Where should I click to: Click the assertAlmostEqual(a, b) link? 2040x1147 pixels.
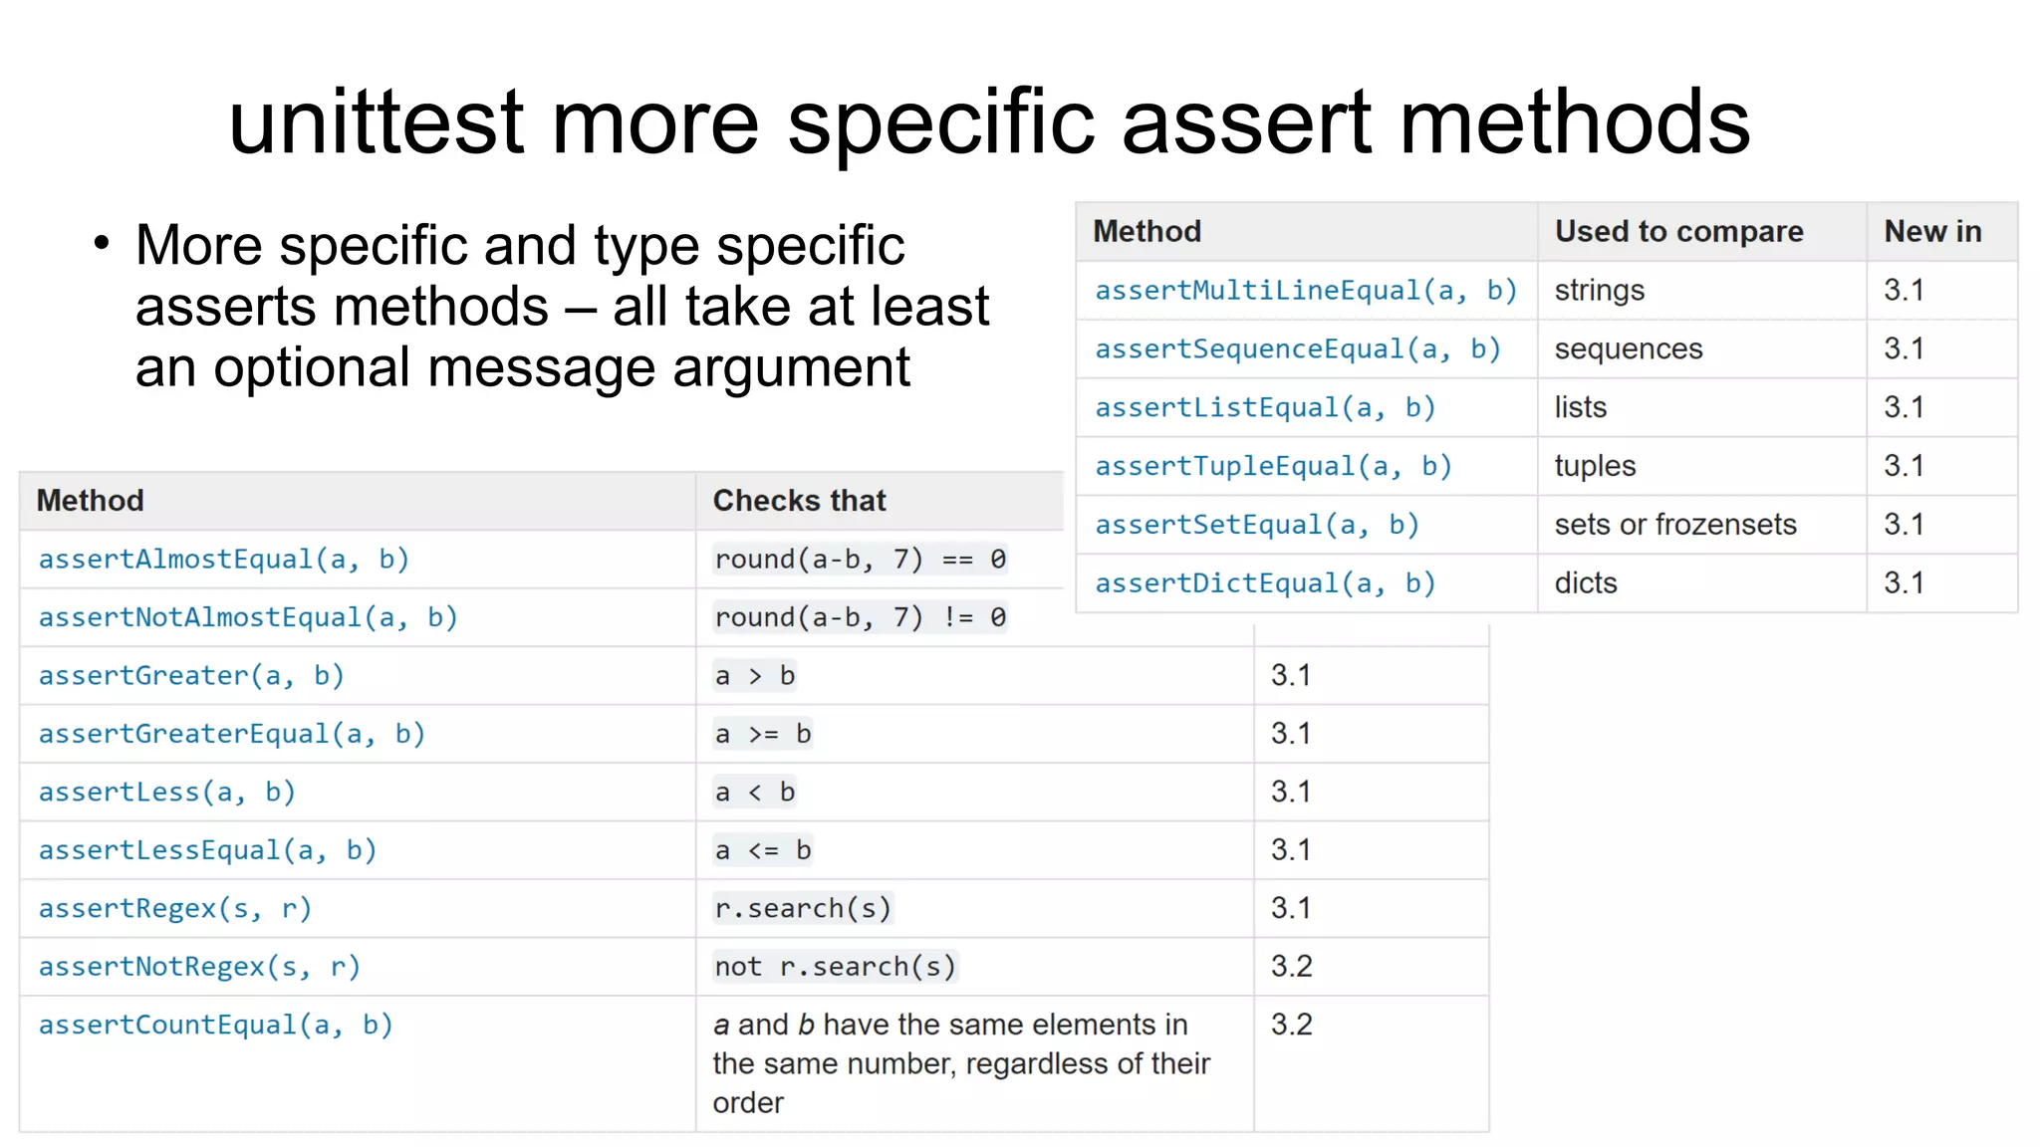pyautogui.click(x=223, y=560)
